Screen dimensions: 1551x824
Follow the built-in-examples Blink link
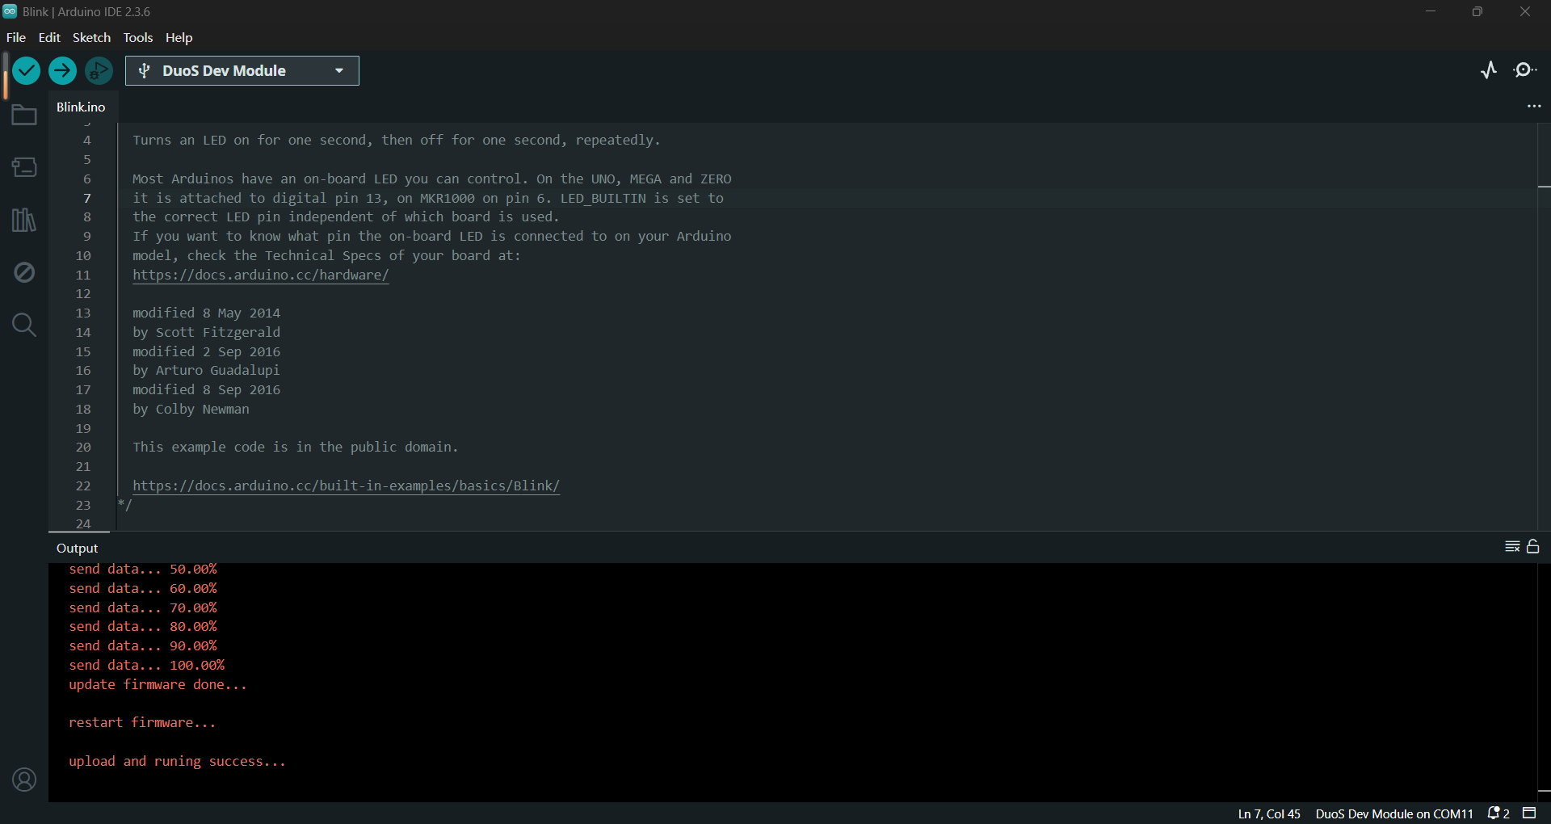coord(346,486)
